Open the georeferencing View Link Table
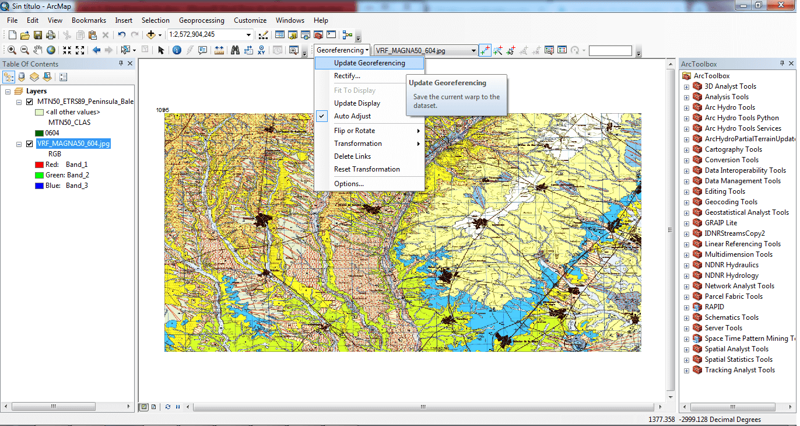This screenshot has width=800, height=426. [x=562, y=51]
